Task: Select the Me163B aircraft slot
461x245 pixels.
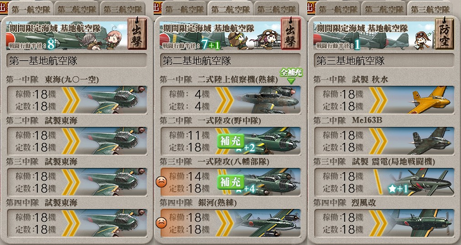Action: 384,141
